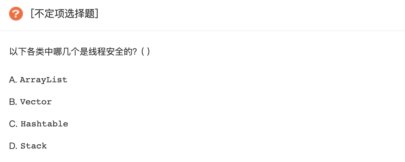
Task: Click the Hashtable code text
Action: (x=44, y=124)
